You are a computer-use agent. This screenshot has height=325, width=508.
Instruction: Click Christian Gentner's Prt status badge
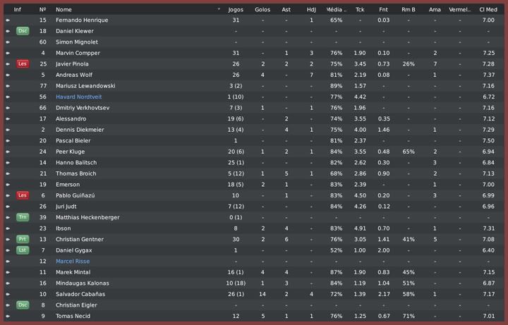tap(23, 239)
